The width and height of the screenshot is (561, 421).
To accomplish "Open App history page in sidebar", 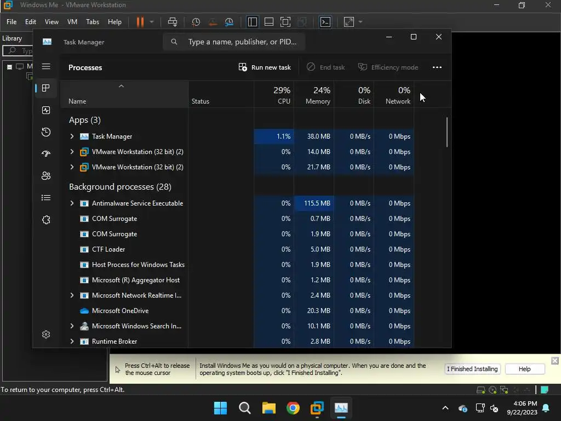I will [x=46, y=132].
